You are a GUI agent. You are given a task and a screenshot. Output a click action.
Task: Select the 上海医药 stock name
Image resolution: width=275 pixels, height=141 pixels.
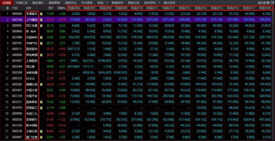point(32,61)
